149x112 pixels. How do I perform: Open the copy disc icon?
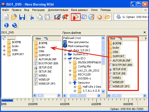click(84, 17)
